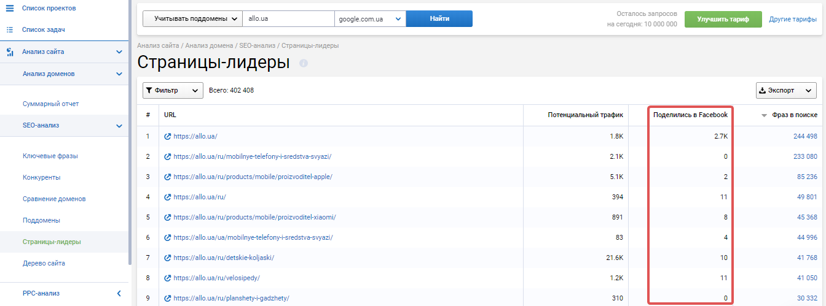The height and width of the screenshot is (306, 826).
Task: Select Страницы-лидеры in sidebar
Action: pos(52,242)
